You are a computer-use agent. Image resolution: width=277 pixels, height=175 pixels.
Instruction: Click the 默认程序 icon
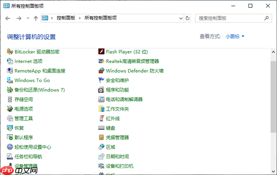(10, 137)
